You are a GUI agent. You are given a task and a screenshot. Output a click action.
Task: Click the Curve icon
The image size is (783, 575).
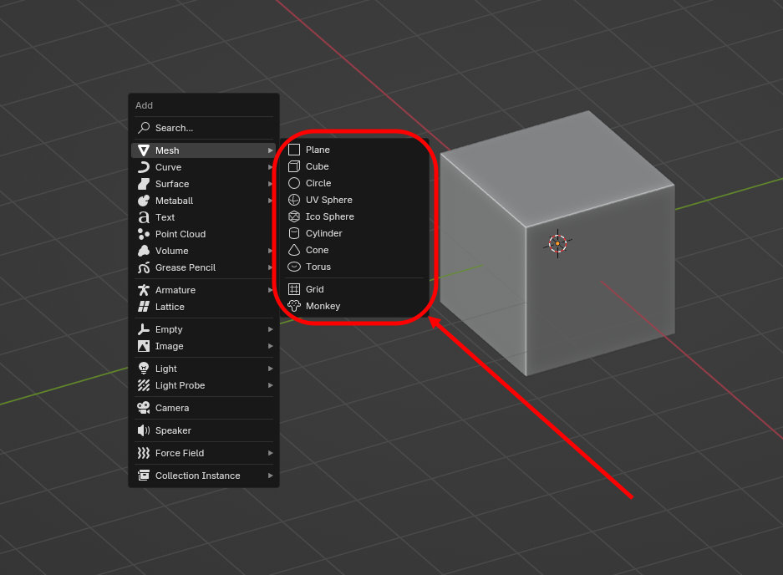[x=144, y=167]
